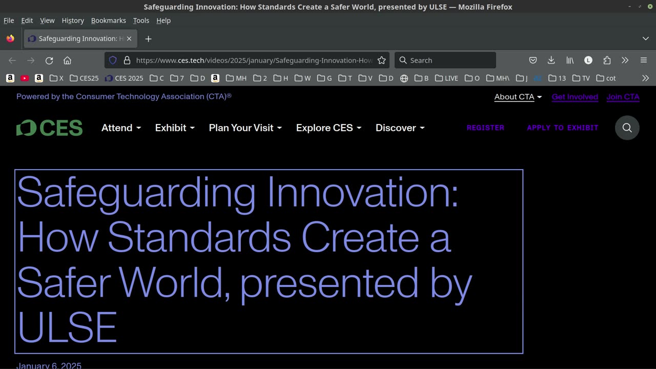Save page to Pocket

(x=533, y=60)
